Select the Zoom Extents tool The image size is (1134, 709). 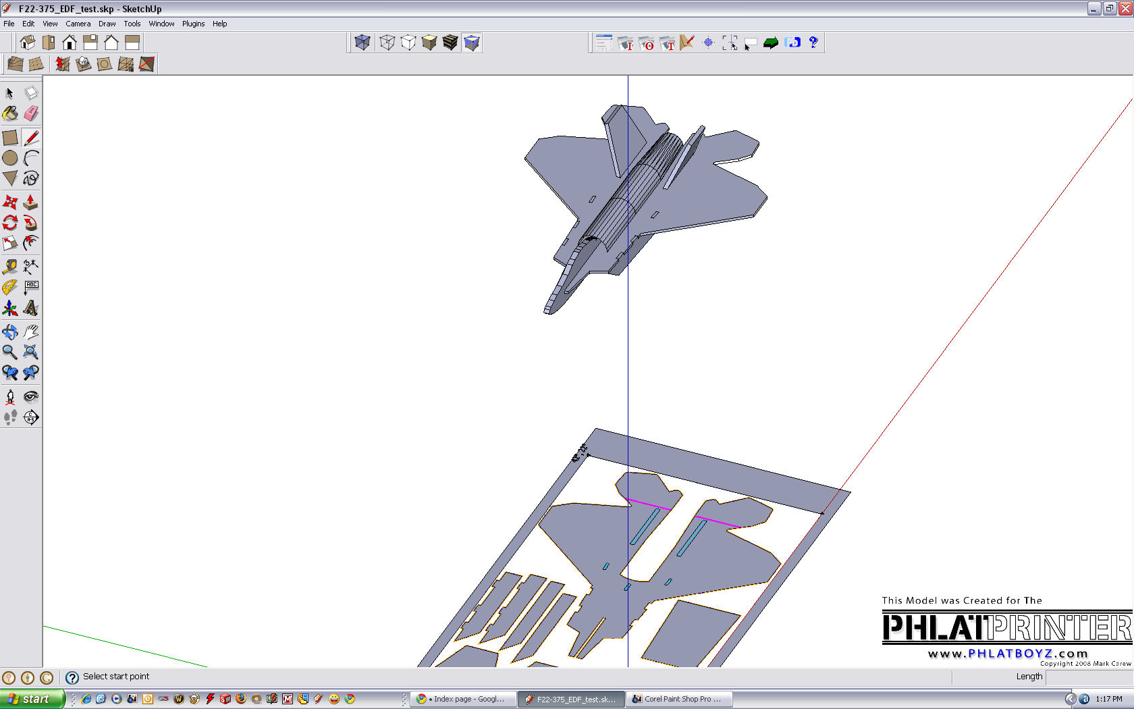[x=31, y=352]
